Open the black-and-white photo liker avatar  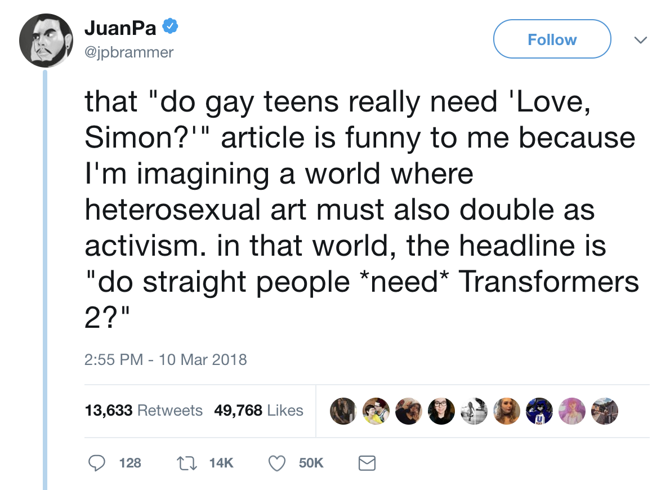point(473,411)
